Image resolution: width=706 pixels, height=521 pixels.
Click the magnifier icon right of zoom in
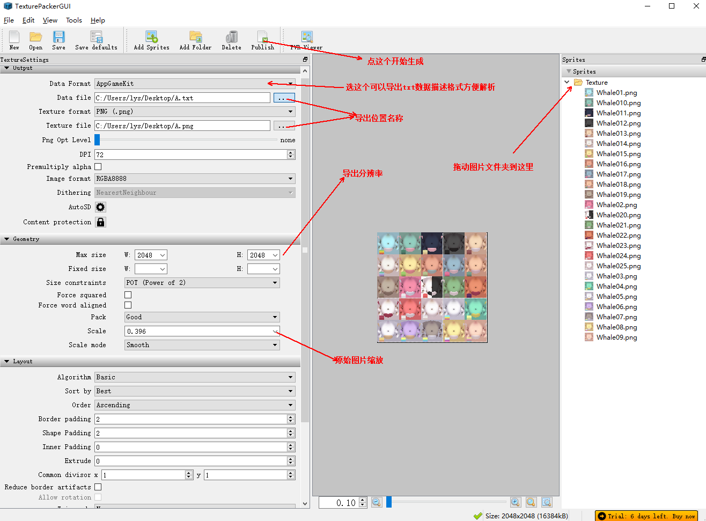pyautogui.click(x=531, y=502)
